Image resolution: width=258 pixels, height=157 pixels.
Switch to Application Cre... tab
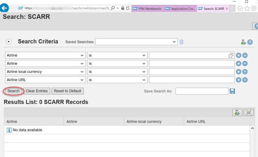click(x=180, y=9)
